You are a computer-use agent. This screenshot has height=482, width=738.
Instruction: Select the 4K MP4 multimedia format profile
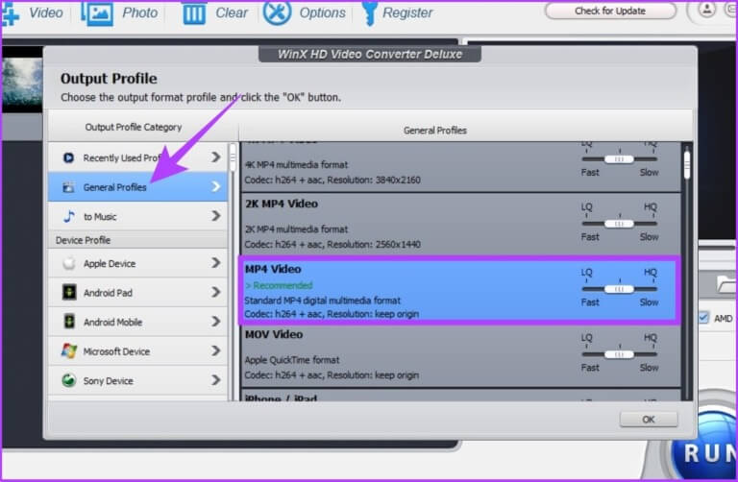coord(460,166)
